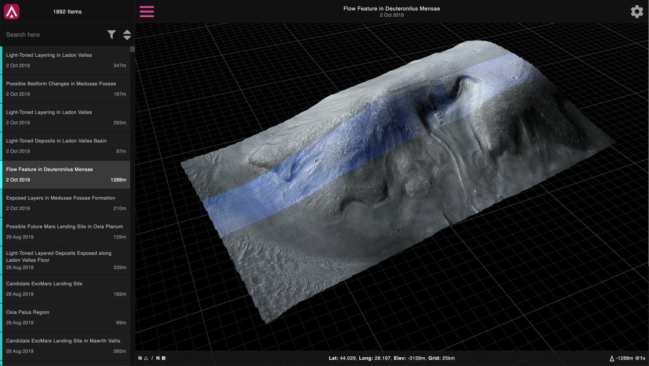Click the title 'Flow Feature in Deuteronilus Mensae' header
This screenshot has width=649, height=366.
392,9
